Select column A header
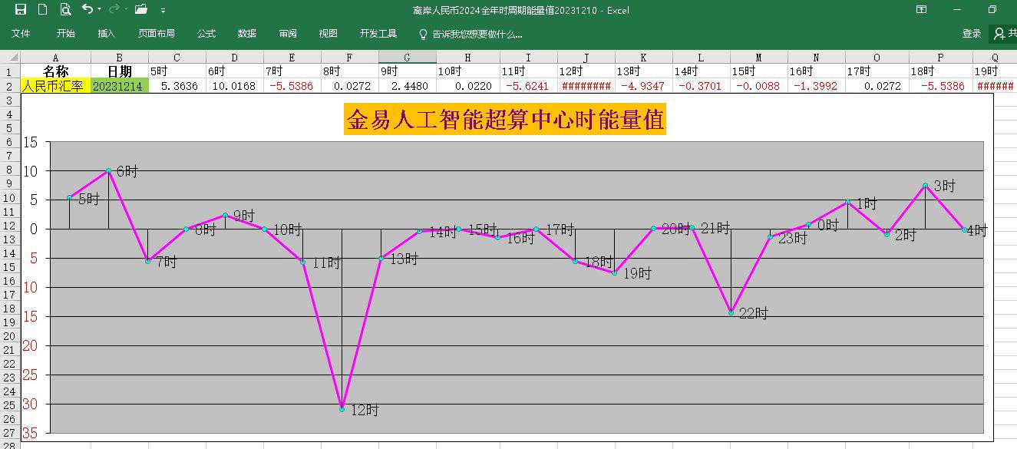 tap(55, 58)
